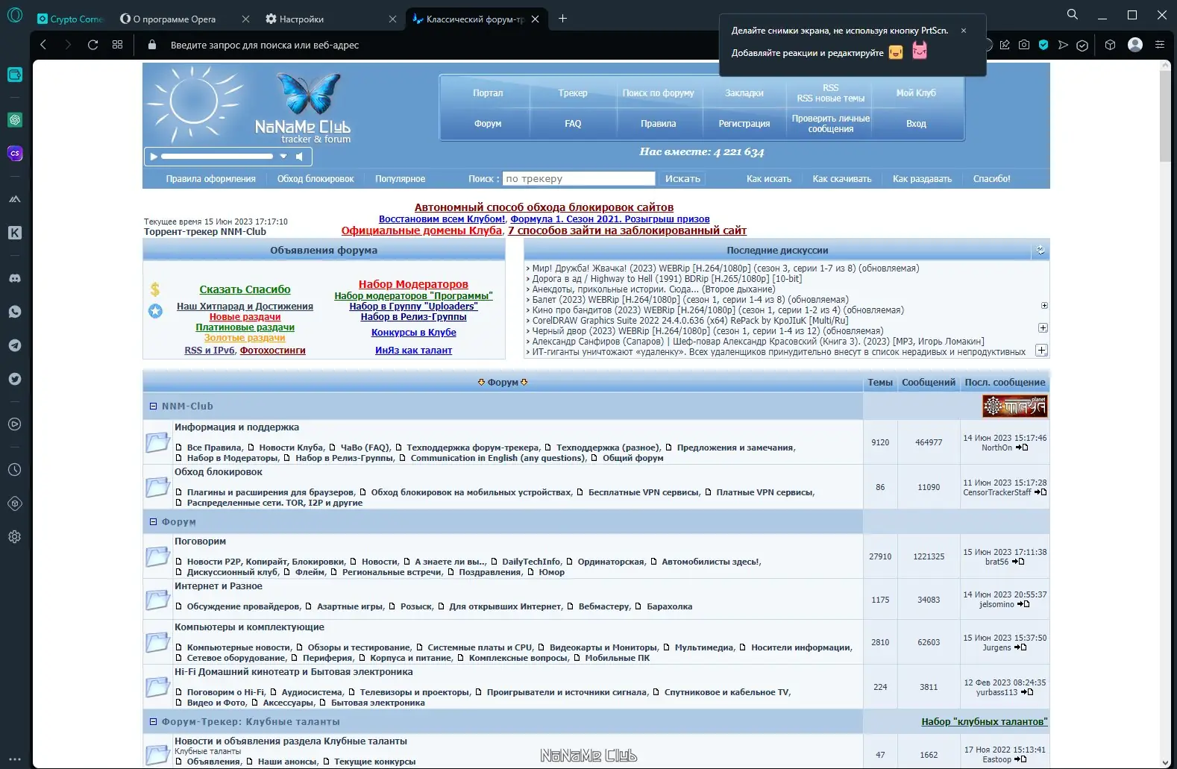Open the crypto wallet sidebar icon
This screenshot has width=1177, height=769.
coord(15,75)
